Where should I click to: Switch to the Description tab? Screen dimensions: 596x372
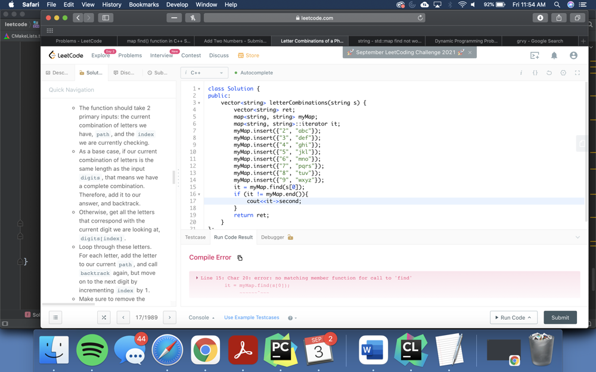(57, 73)
